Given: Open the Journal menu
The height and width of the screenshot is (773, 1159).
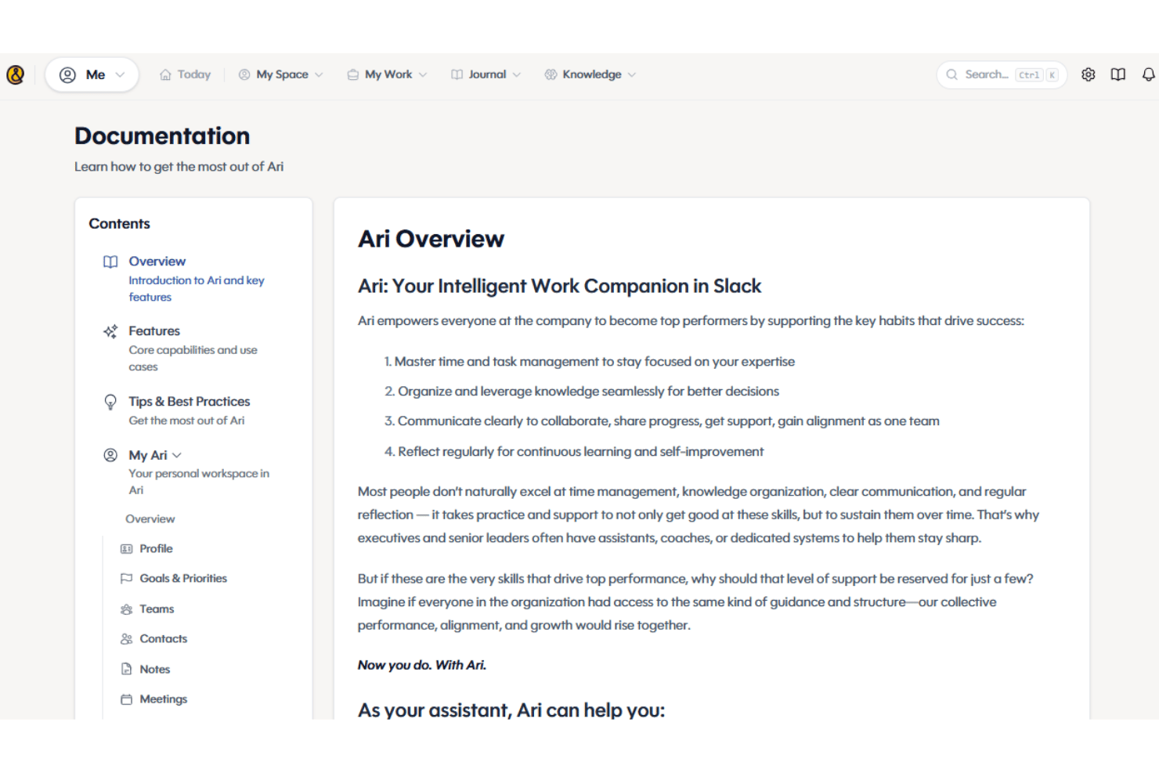Looking at the screenshot, I should pyautogui.click(x=486, y=74).
